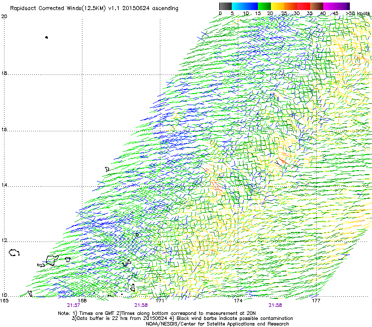The width and height of the screenshot is (372, 327).
Task: Click the latitude '16' axis label
Action: [4, 129]
